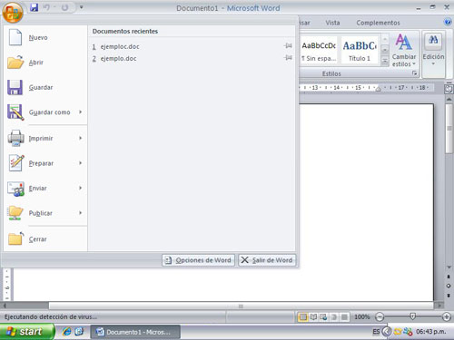The image size is (454, 340).
Task: Click the zoom slider handle
Action: (412, 316)
